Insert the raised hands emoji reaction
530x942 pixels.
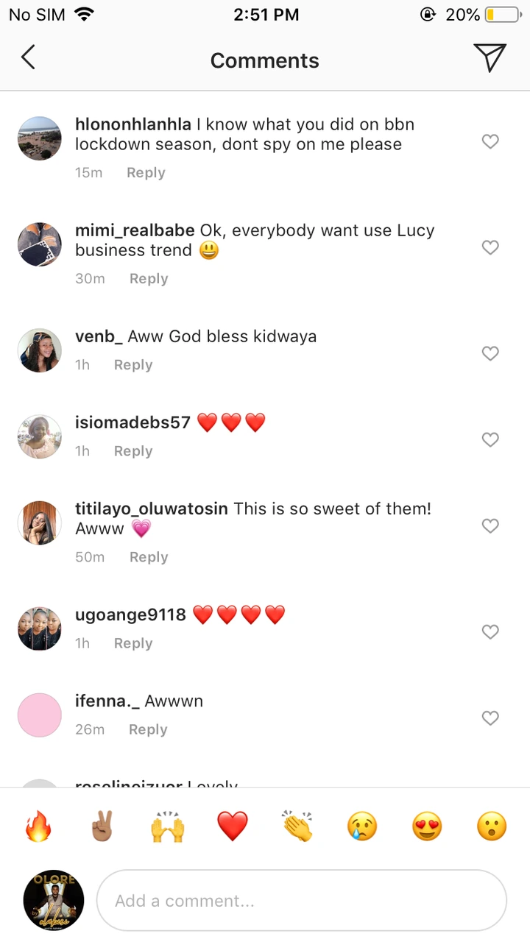167,826
